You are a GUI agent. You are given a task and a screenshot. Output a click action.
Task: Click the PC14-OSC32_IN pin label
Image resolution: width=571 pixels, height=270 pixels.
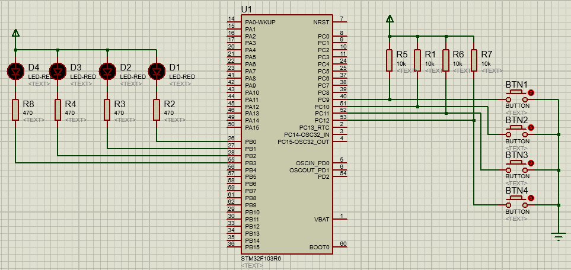click(x=307, y=134)
